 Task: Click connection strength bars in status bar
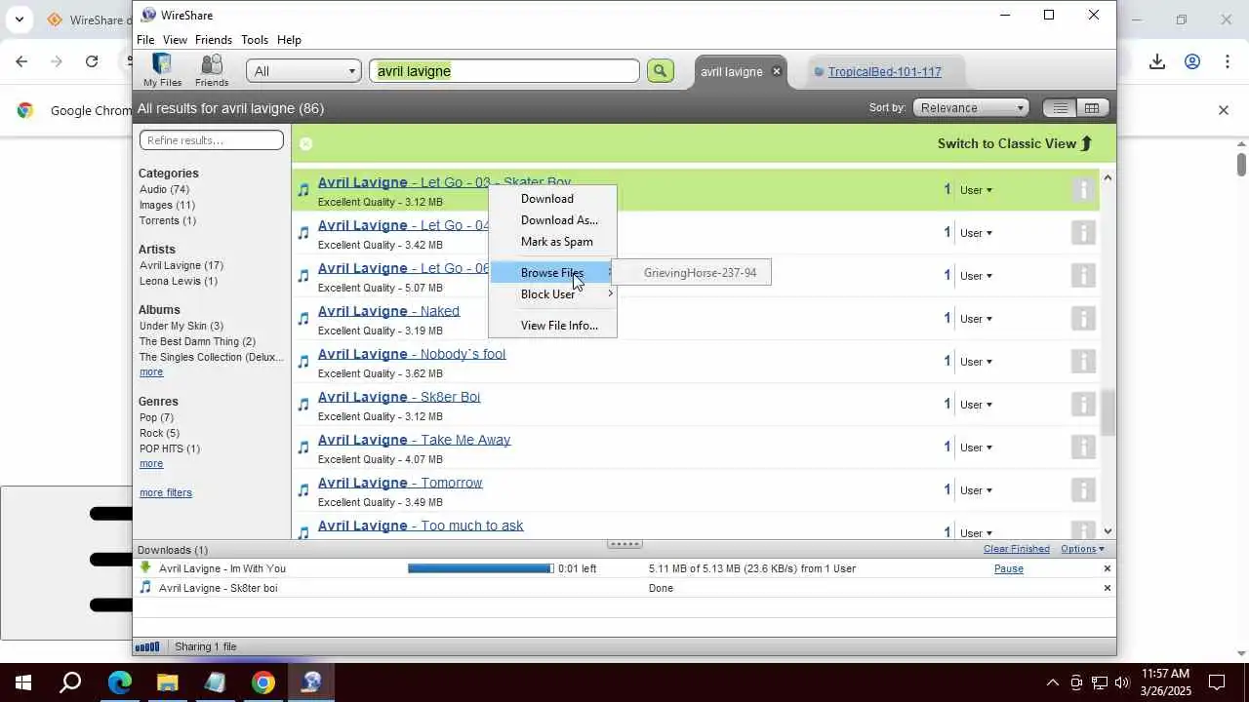point(147,646)
